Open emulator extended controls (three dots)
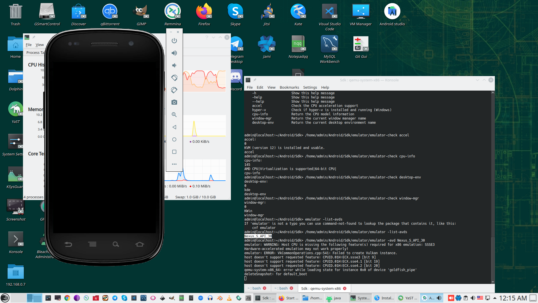The image size is (538, 303). pyautogui.click(x=174, y=164)
